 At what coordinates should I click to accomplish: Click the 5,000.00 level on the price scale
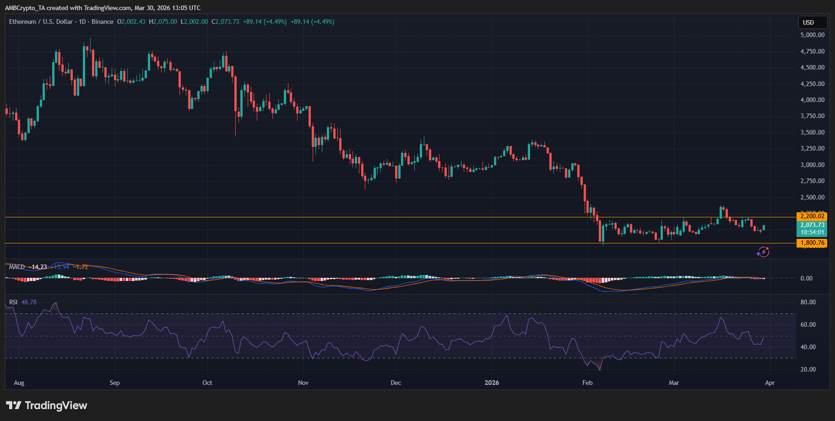(x=812, y=35)
